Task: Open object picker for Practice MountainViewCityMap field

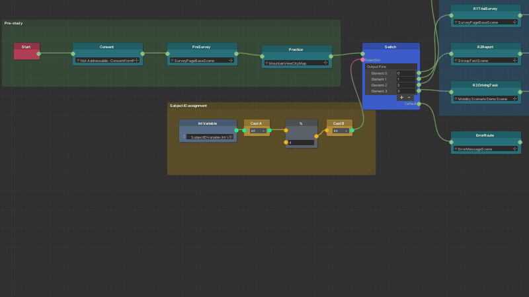Action: (325, 63)
